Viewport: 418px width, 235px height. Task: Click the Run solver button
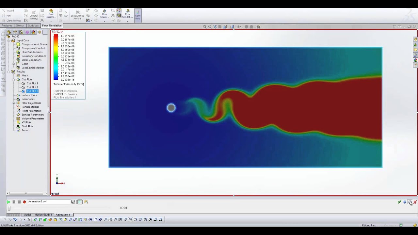tap(66, 14)
